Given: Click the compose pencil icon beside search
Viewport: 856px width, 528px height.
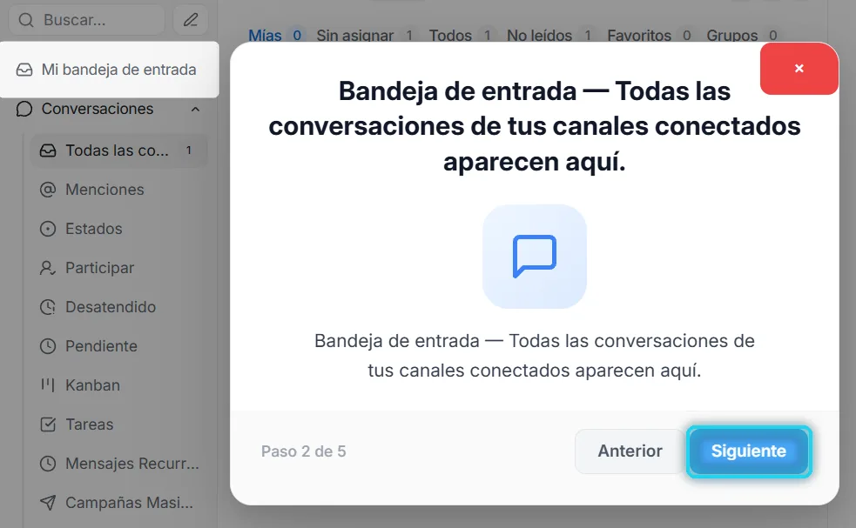Looking at the screenshot, I should point(191,20).
